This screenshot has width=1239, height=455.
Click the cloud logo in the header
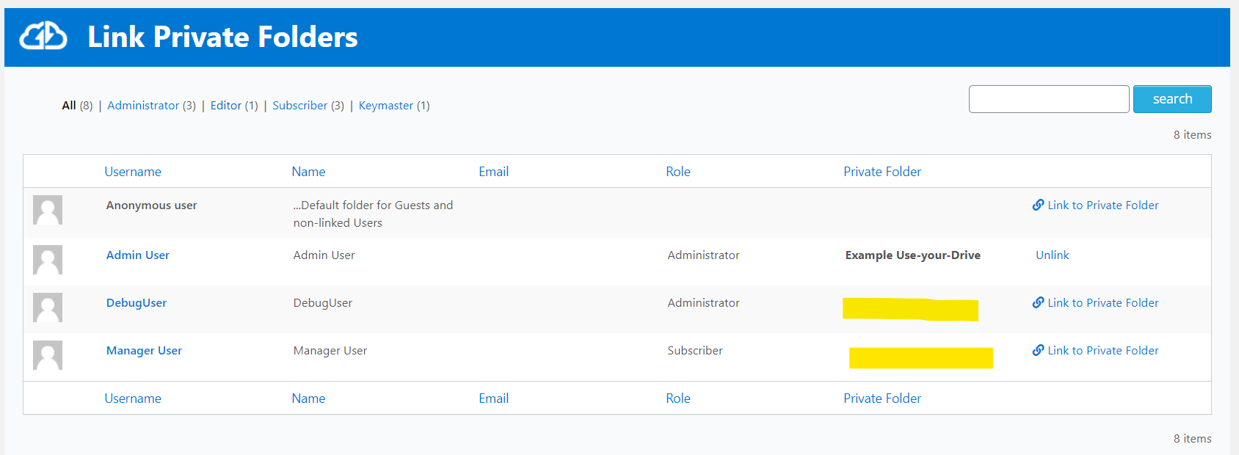[43, 36]
